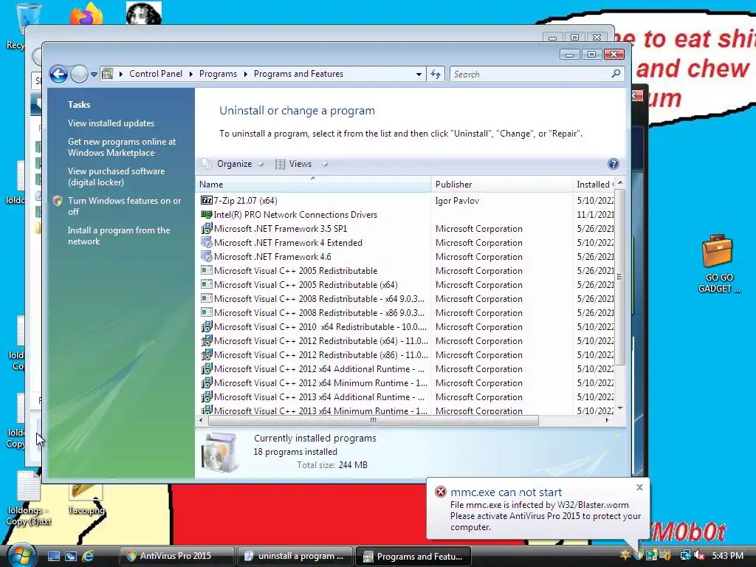756x567 pixels.
Task: Open Get new programs at Windows Marketplace
Action: 122,147
